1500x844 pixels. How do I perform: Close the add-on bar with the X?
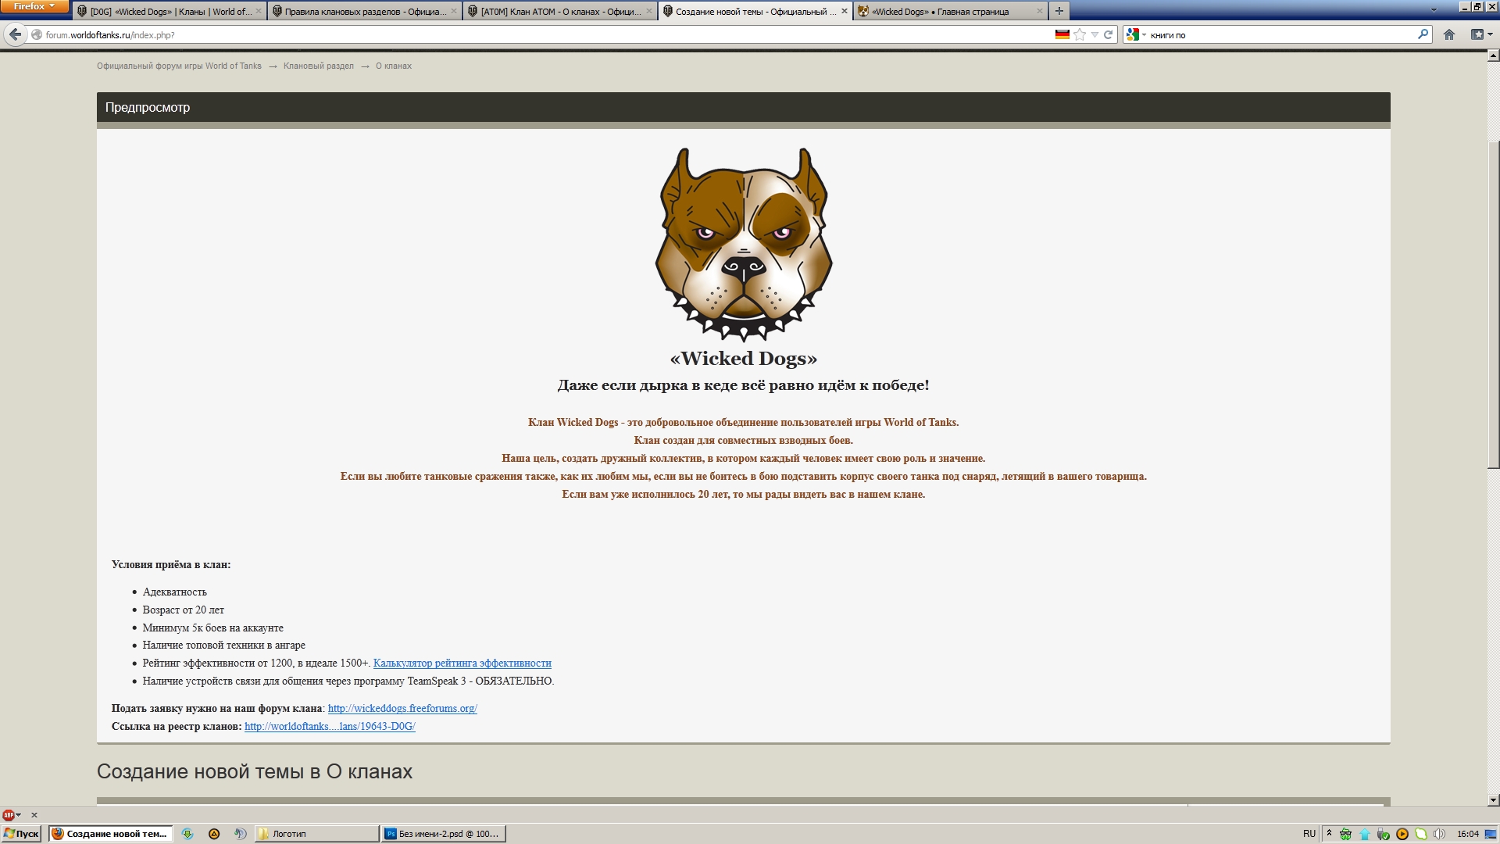34,815
